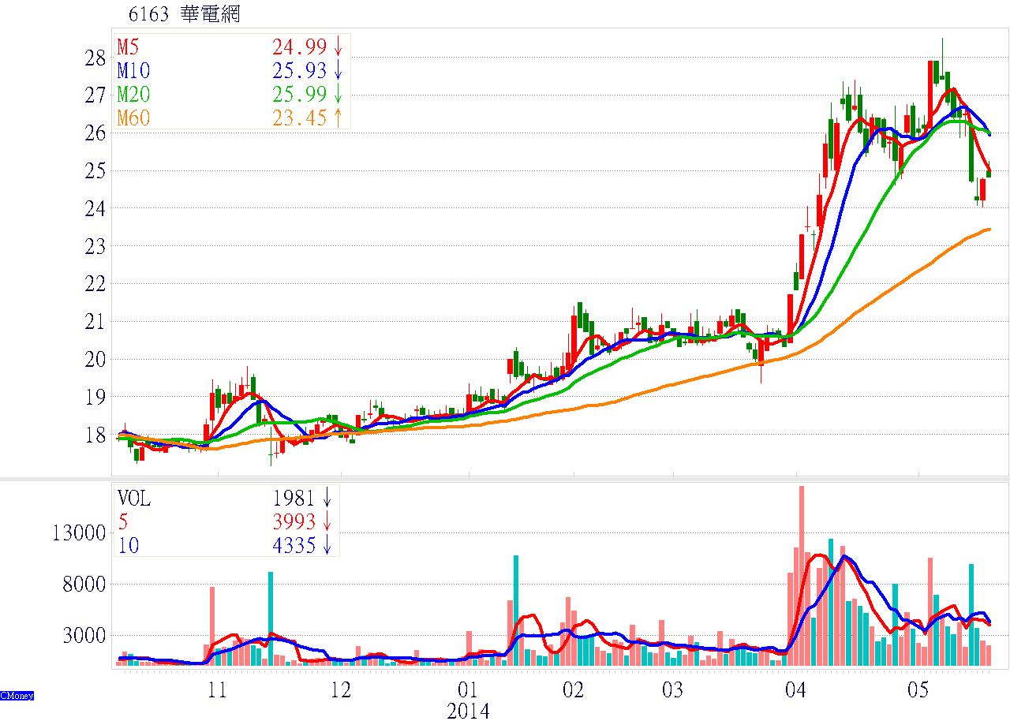1010x721 pixels.
Task: Click the price axis label "19"
Action: click(96, 398)
